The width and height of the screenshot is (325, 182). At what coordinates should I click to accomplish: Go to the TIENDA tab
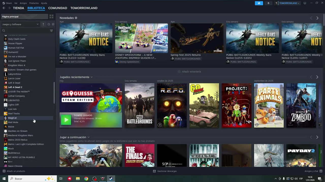pyautogui.click(x=19, y=8)
